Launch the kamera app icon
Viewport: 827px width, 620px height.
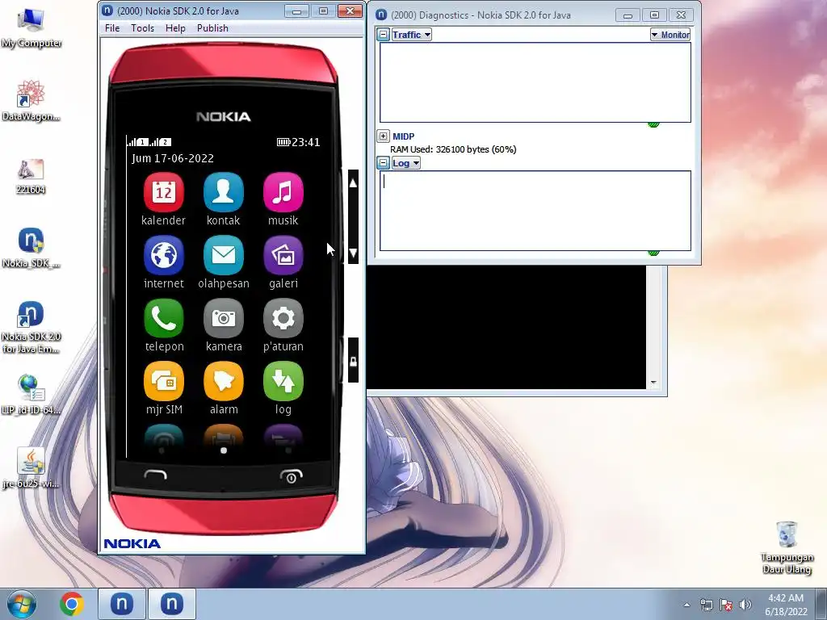pos(224,318)
